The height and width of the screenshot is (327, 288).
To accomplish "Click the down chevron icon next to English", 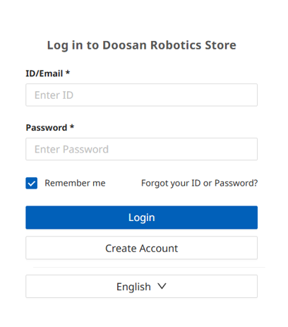I will [162, 286].
